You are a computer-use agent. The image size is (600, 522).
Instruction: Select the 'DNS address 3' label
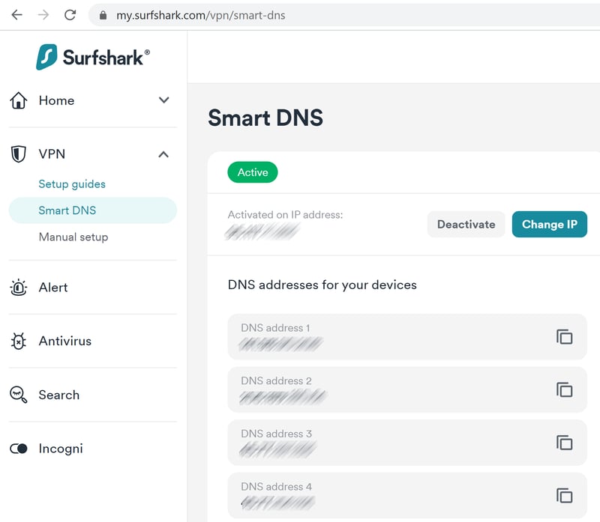pyautogui.click(x=276, y=434)
